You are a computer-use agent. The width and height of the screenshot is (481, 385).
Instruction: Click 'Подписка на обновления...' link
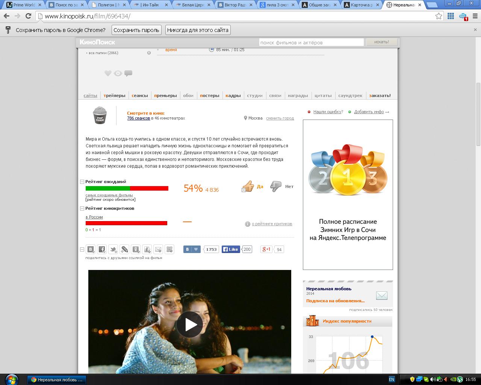335,301
